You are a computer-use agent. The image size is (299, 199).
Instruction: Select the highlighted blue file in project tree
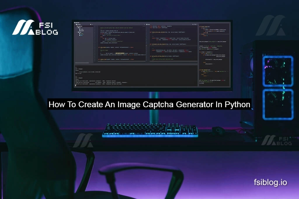(82, 35)
